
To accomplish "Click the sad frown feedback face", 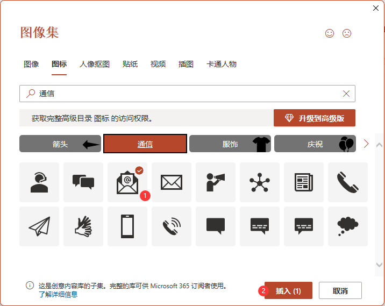I will [347, 33].
